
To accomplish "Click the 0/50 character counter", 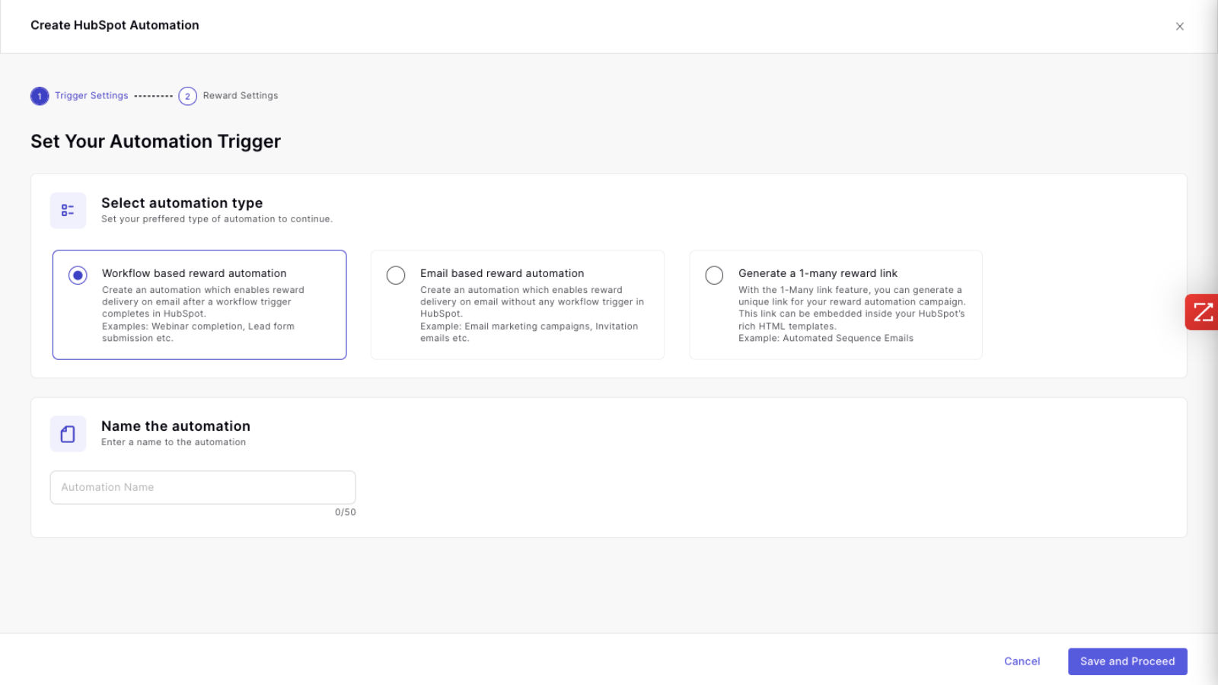I will point(345,512).
